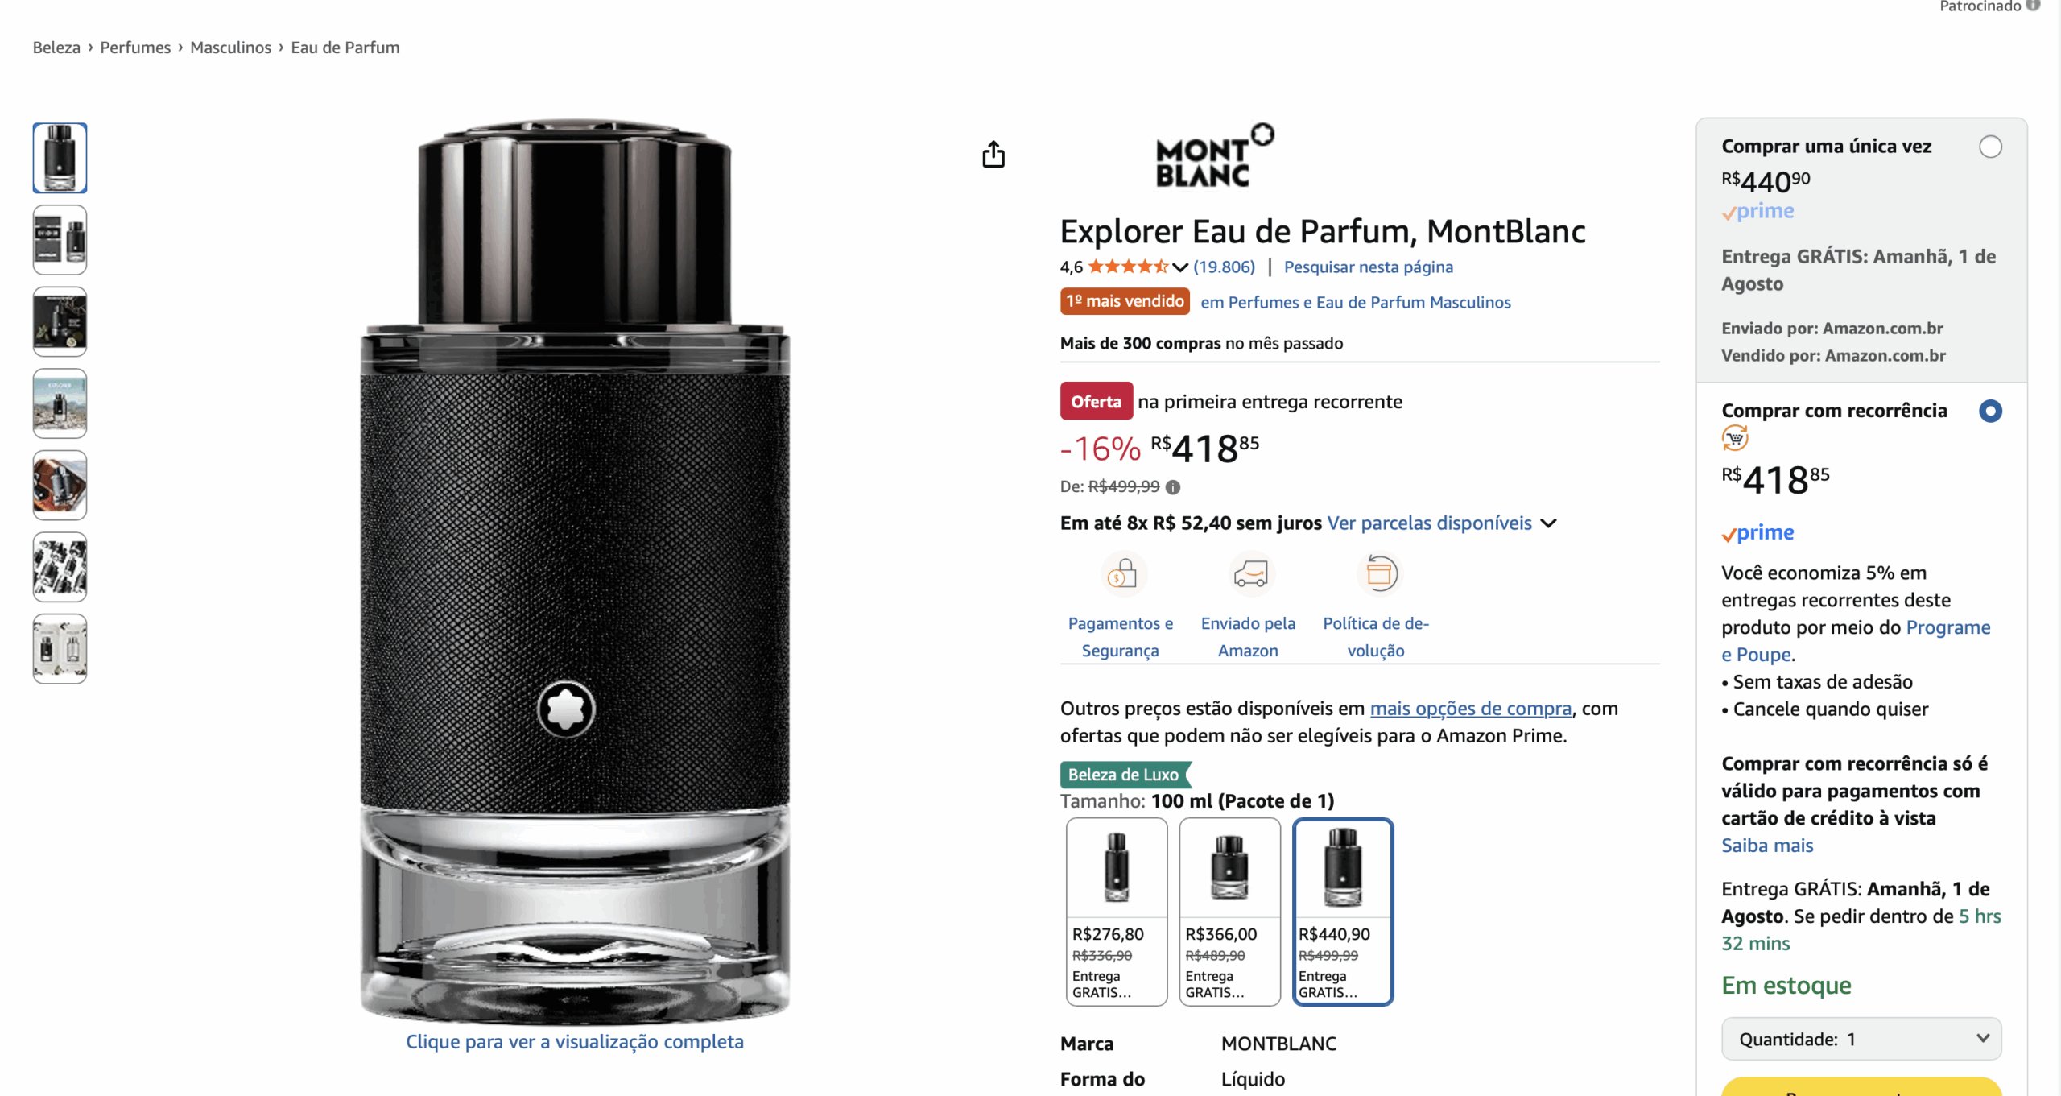Image resolution: width=2061 pixels, height=1096 pixels.
Task: Click the Enviado pela Amazon truck icon
Action: pos(1249,574)
